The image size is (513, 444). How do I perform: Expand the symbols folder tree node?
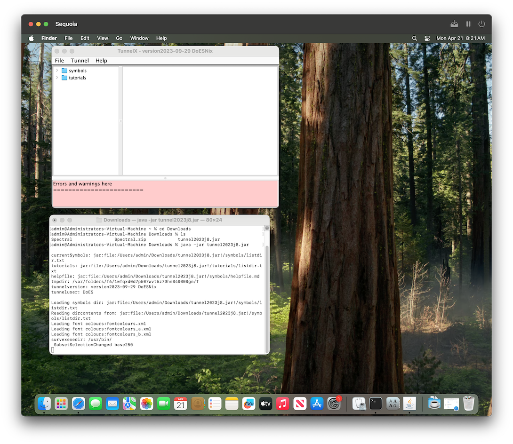pyautogui.click(x=57, y=71)
